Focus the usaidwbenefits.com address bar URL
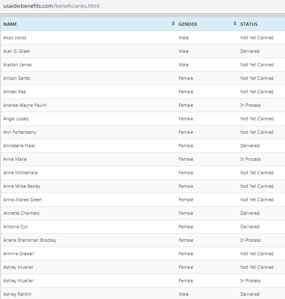This screenshot has height=299, width=285. [51, 6]
